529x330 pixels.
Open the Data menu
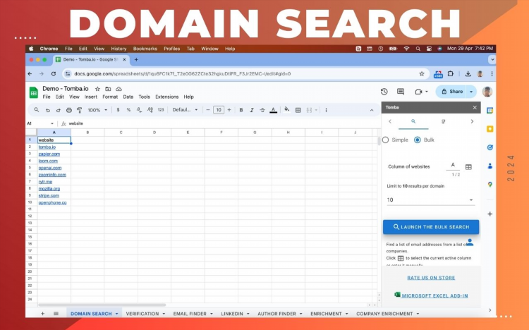pos(128,97)
